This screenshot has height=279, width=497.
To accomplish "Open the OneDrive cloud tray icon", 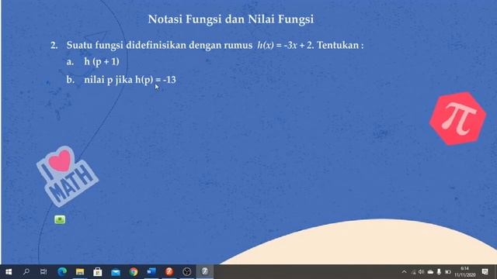I will click(x=430, y=272).
